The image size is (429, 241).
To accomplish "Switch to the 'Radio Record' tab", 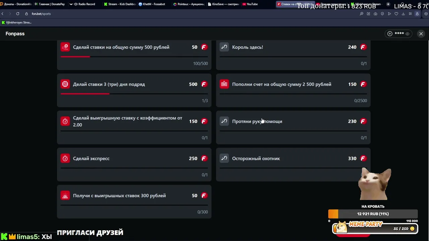I will (84, 4).
